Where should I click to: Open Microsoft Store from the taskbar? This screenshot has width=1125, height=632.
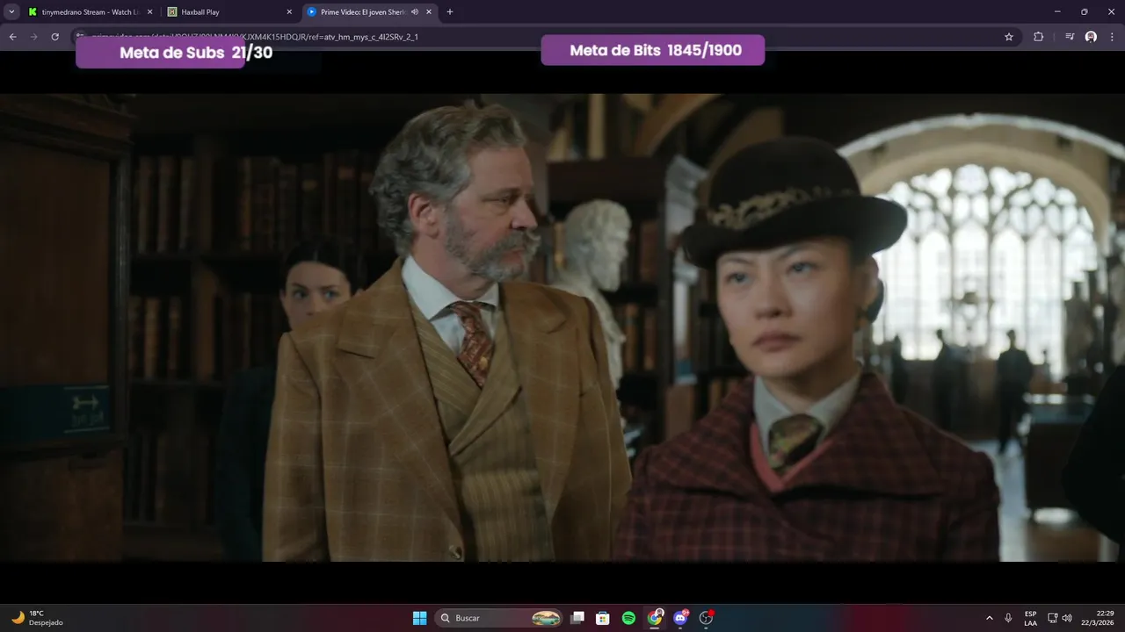click(603, 618)
